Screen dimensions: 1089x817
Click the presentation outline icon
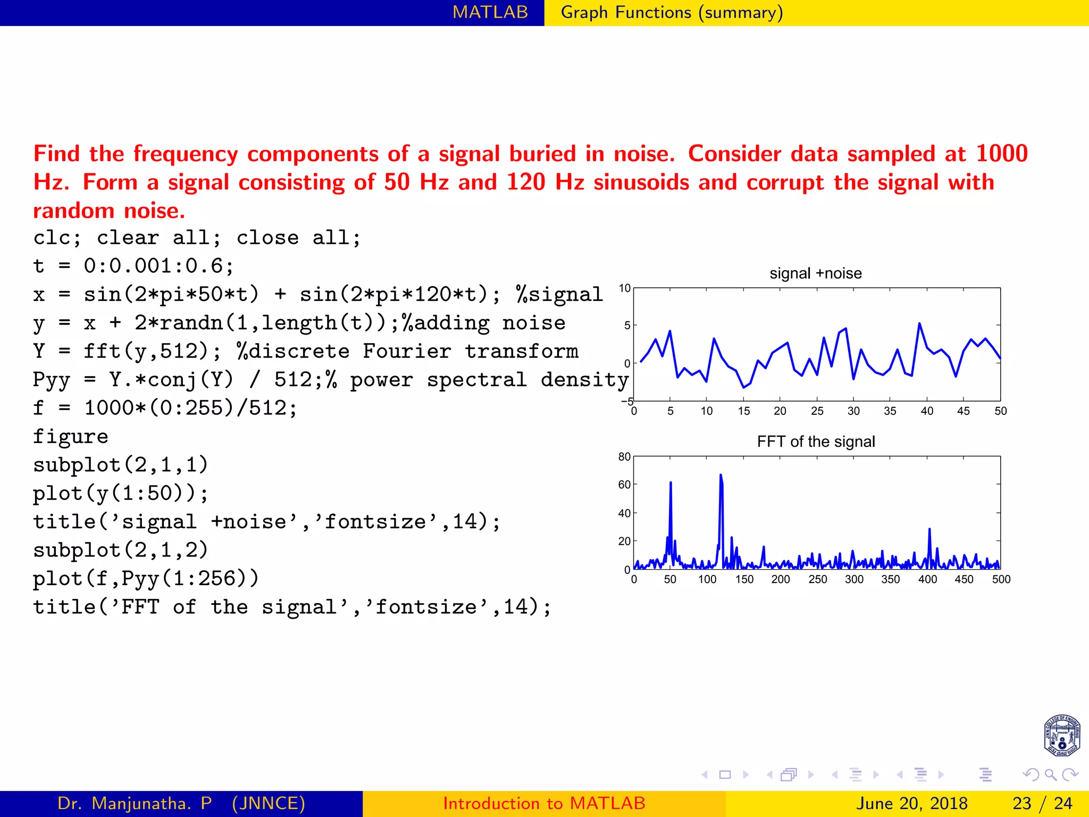tap(985, 775)
